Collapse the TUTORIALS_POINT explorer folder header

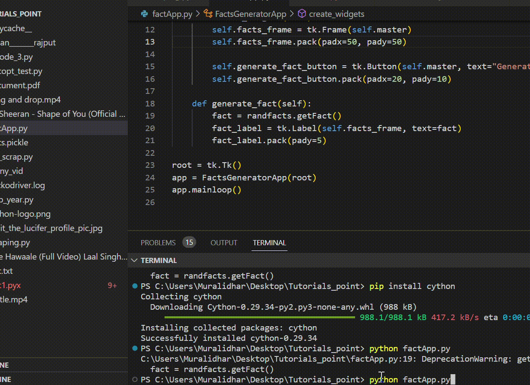[21, 14]
